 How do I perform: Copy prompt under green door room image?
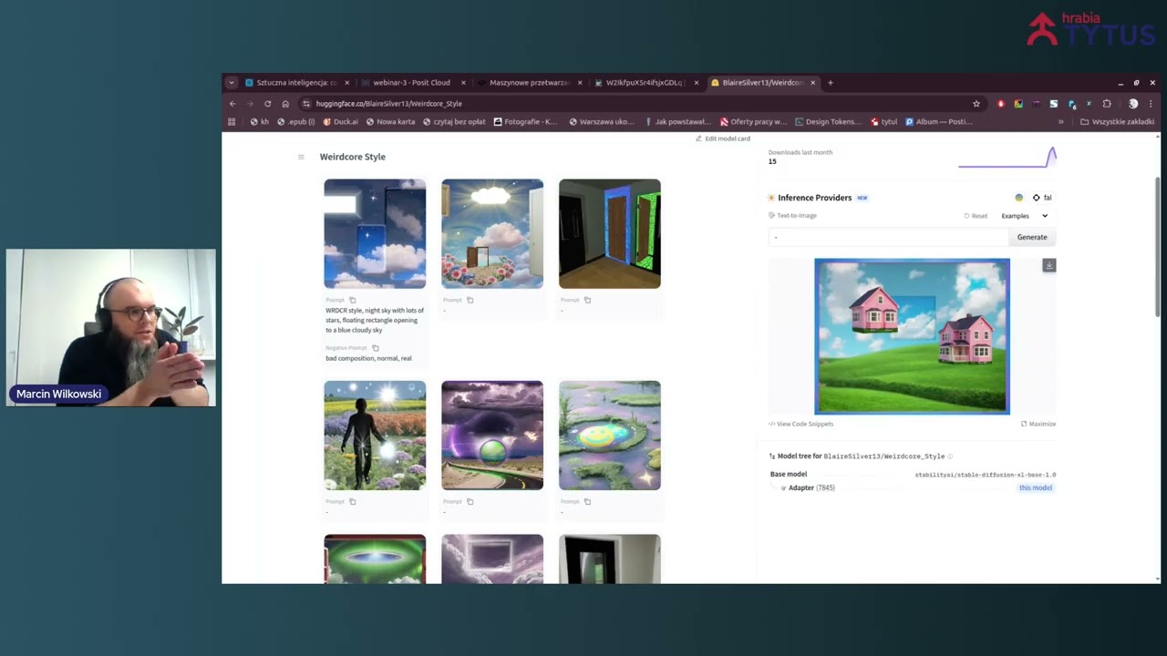pyautogui.click(x=587, y=300)
